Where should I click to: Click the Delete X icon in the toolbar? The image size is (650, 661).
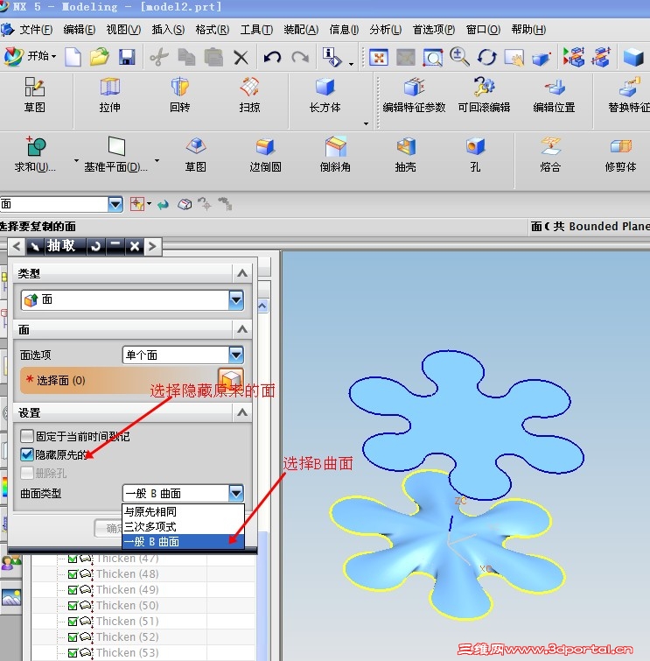[241, 57]
